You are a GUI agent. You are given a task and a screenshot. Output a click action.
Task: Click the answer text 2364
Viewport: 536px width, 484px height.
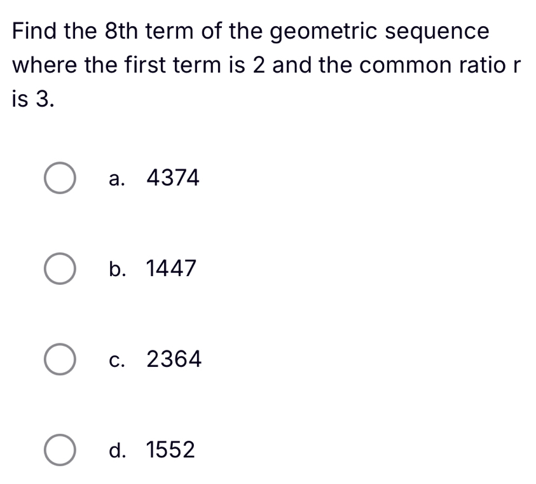[x=174, y=360]
